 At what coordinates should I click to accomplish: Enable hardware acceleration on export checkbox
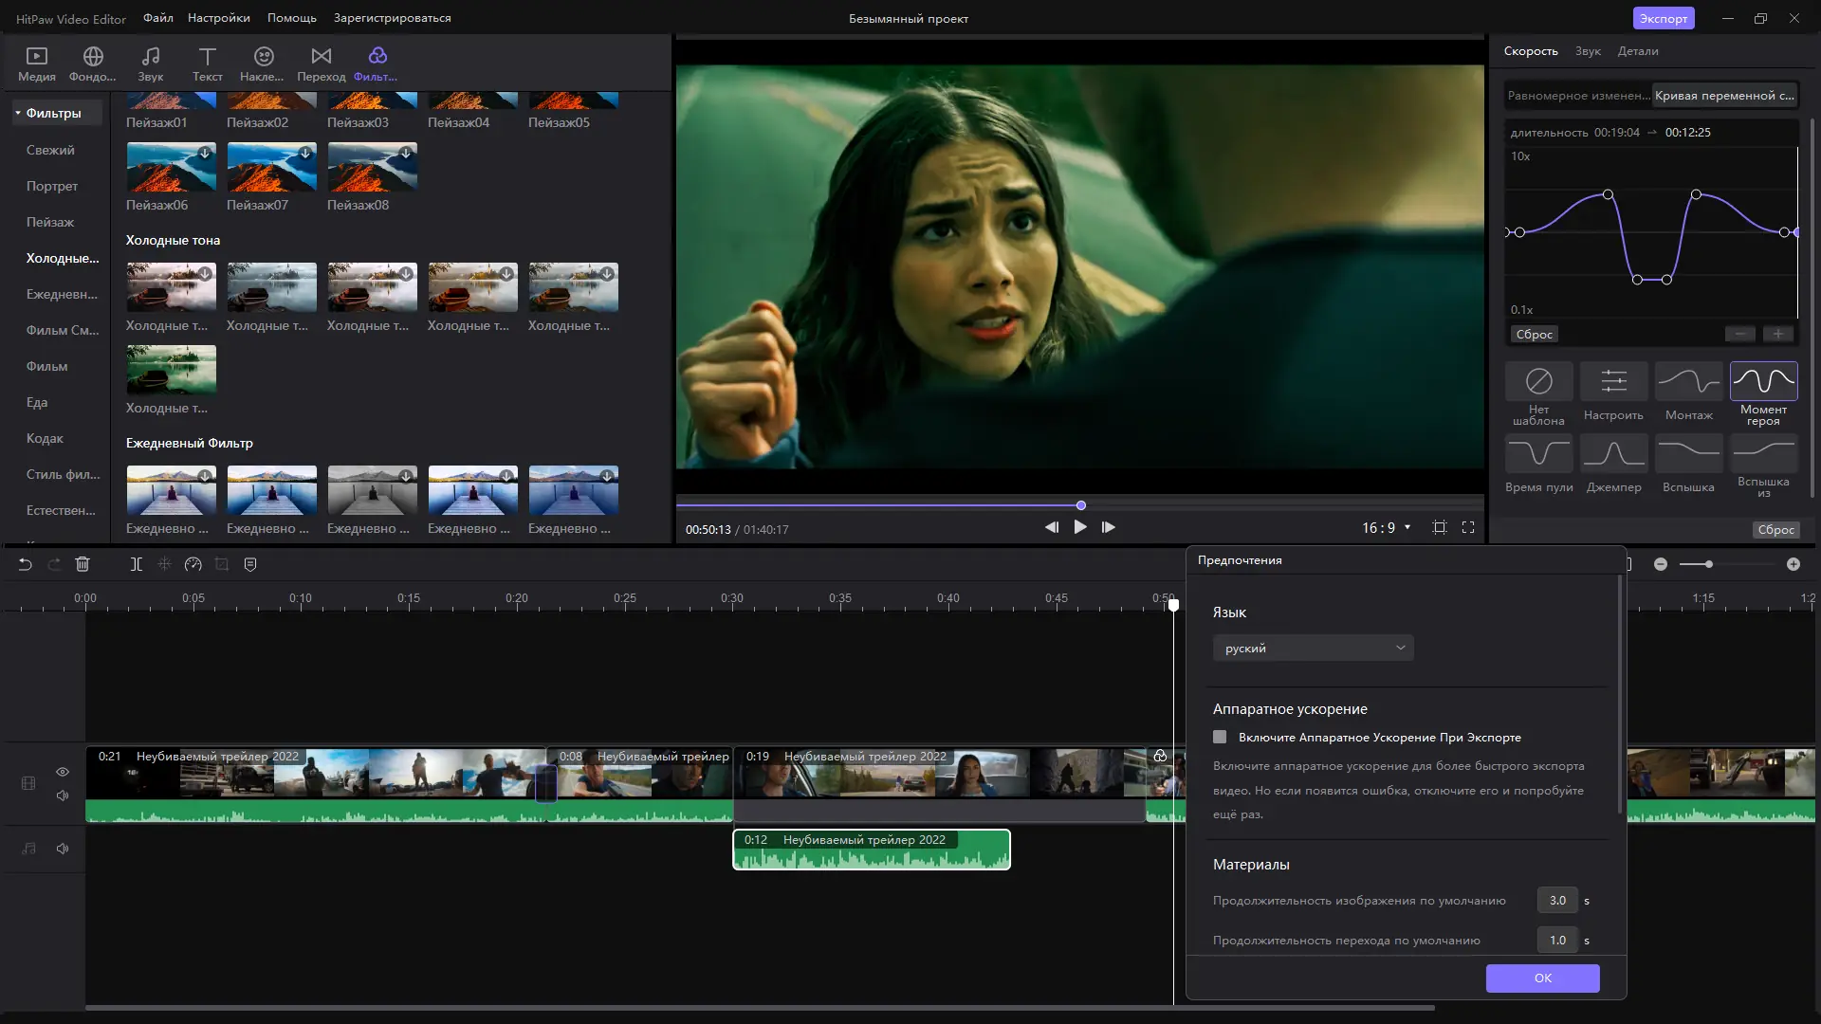pyautogui.click(x=1220, y=737)
